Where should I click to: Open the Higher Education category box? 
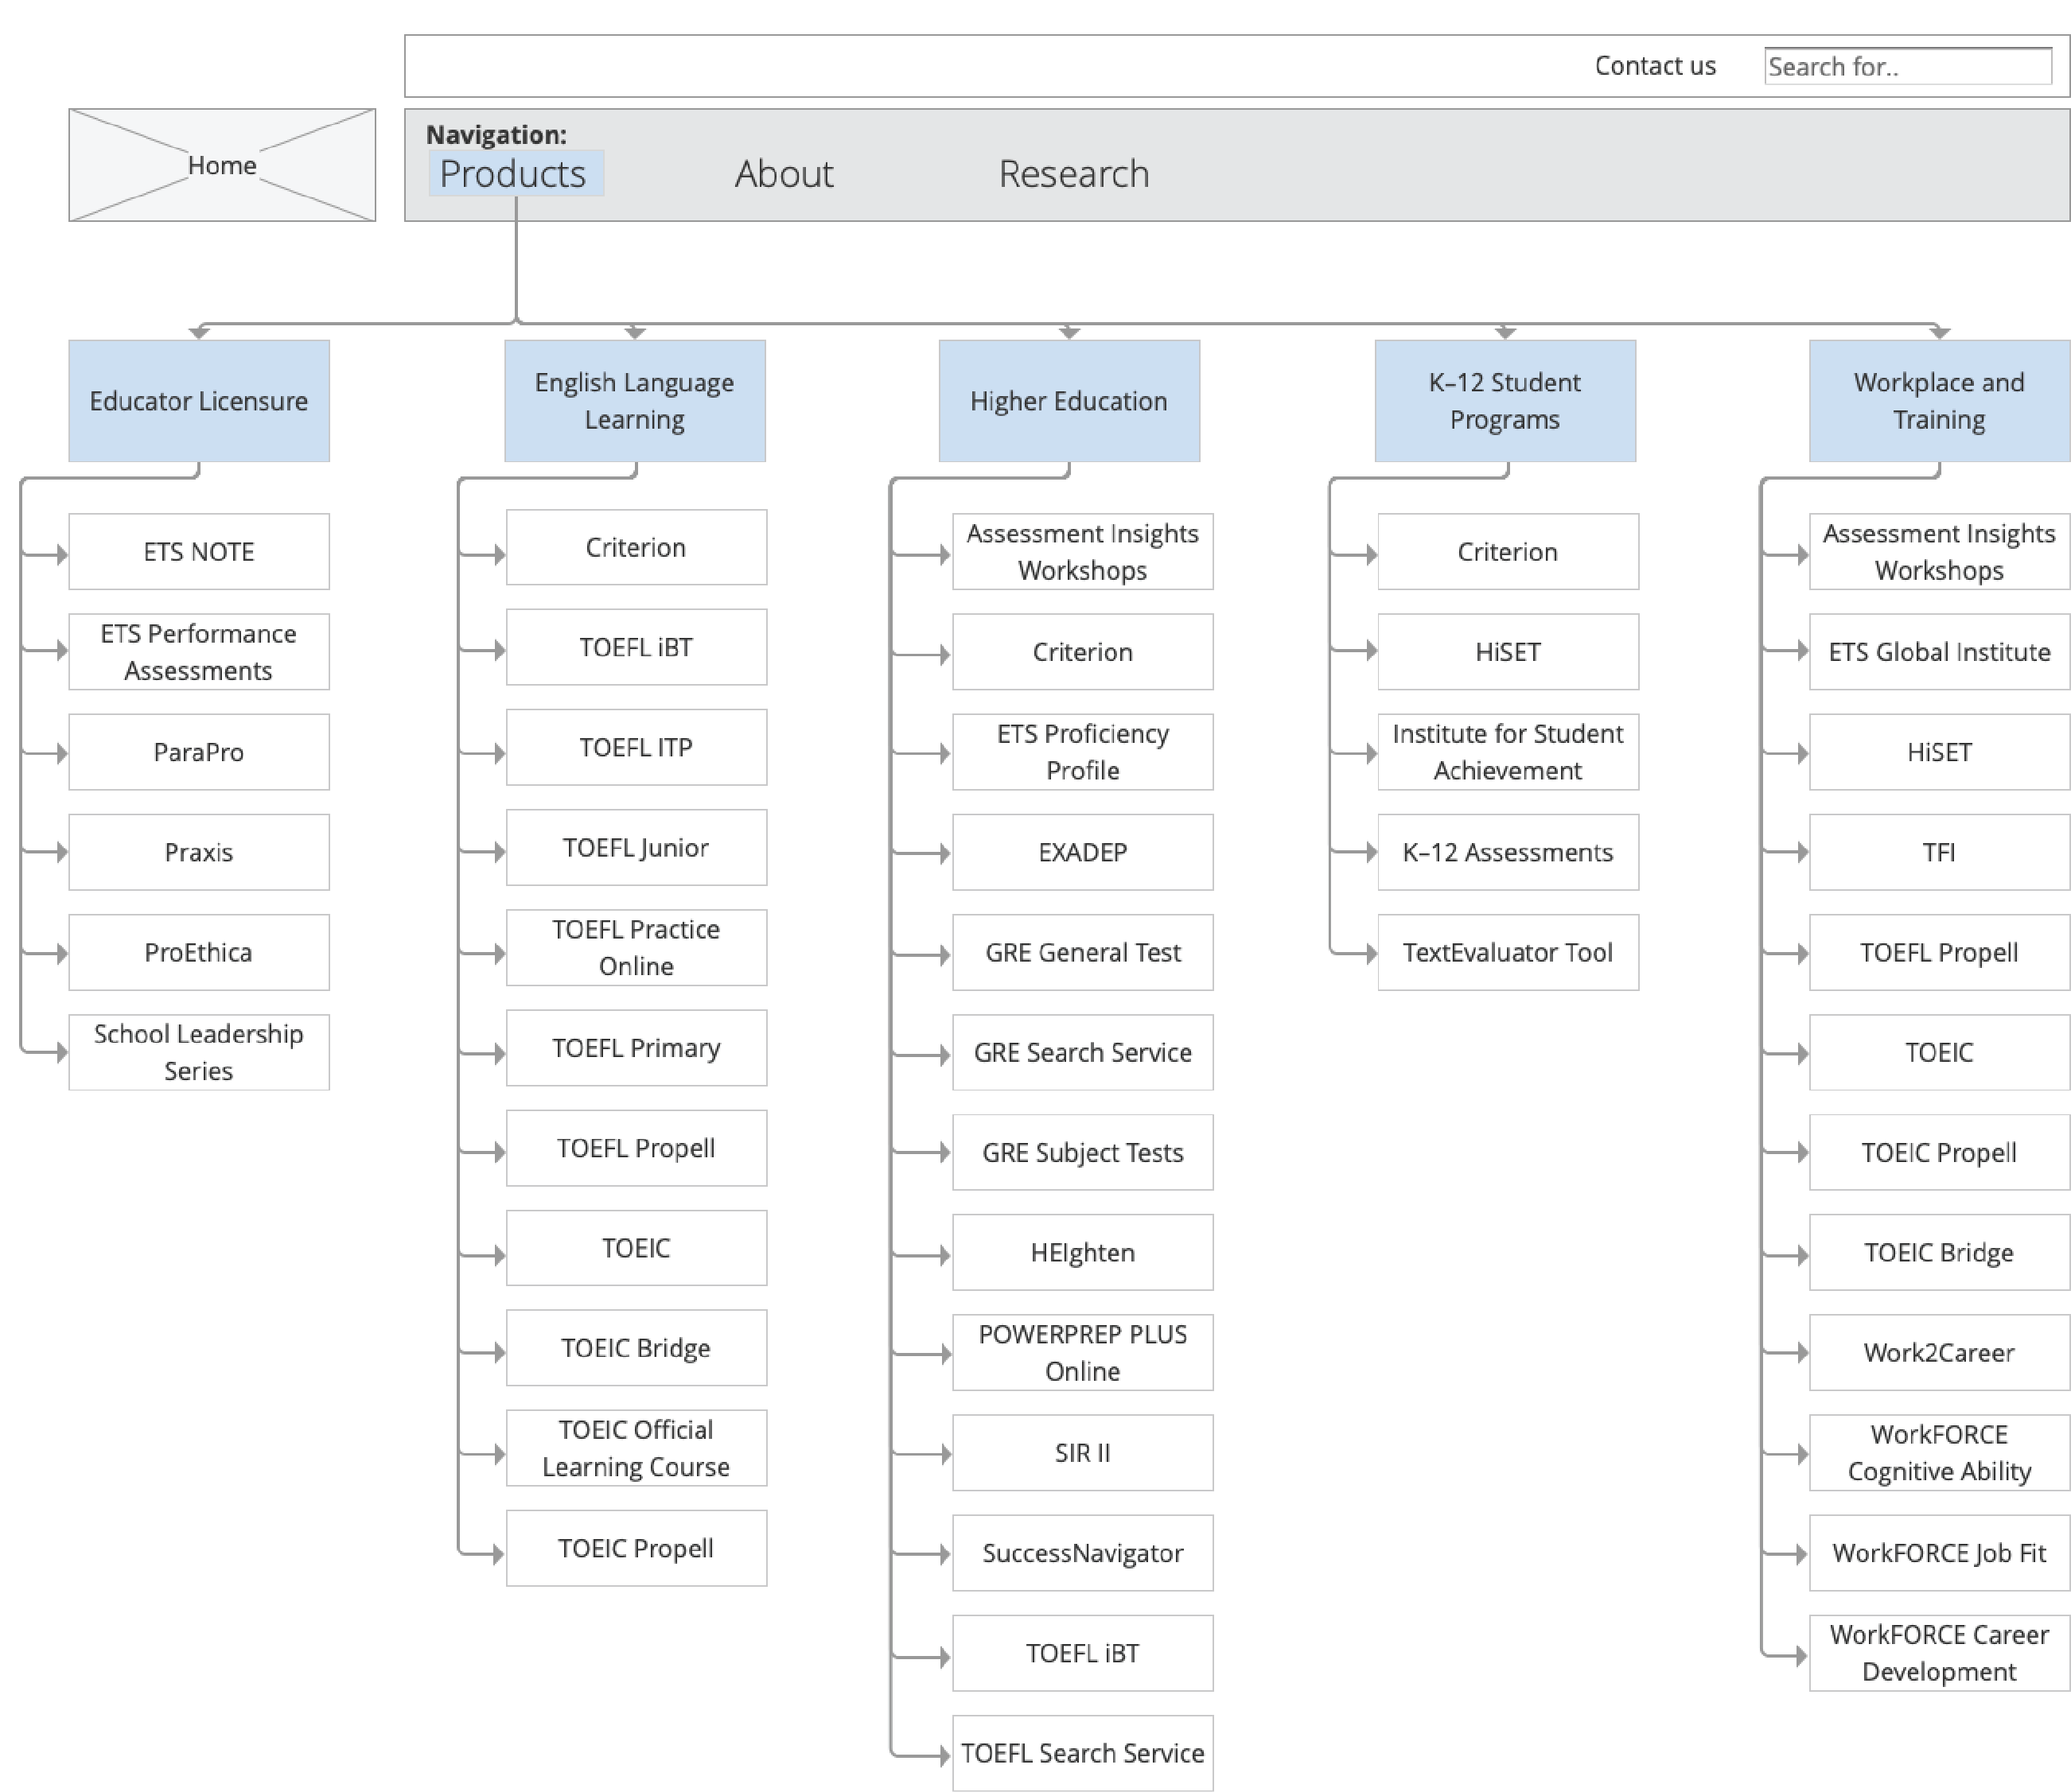tap(1069, 401)
